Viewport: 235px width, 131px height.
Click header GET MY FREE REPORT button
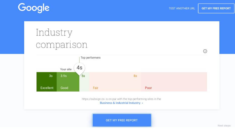(216, 8)
